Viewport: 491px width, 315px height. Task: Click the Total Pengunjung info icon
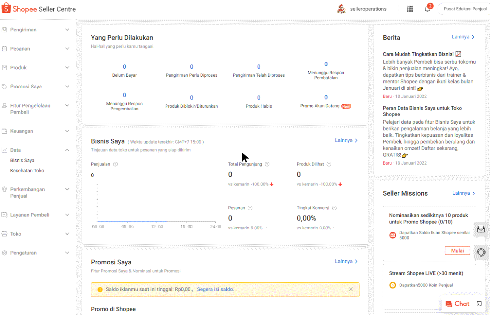pyautogui.click(x=267, y=164)
